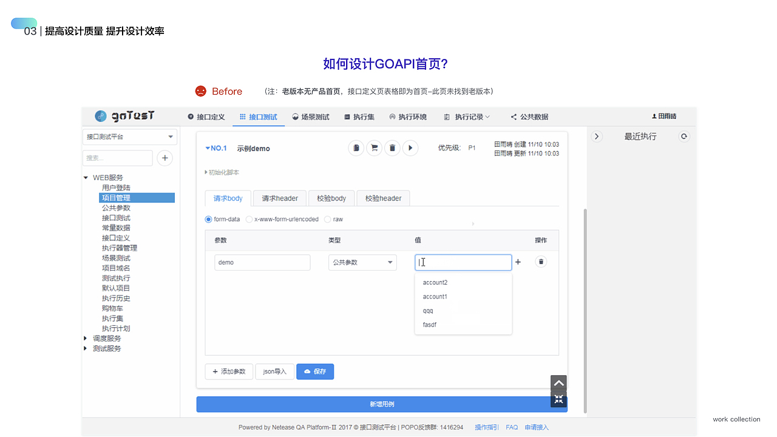Select 测试执行 in tree
777x437 pixels.
[x=116, y=278]
